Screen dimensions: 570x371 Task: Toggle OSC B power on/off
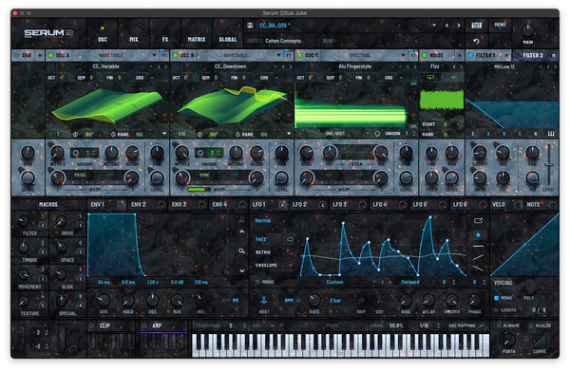pyautogui.click(x=175, y=55)
